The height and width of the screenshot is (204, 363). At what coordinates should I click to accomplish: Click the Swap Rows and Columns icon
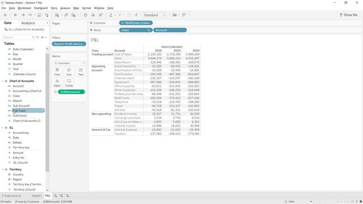coord(86,15)
